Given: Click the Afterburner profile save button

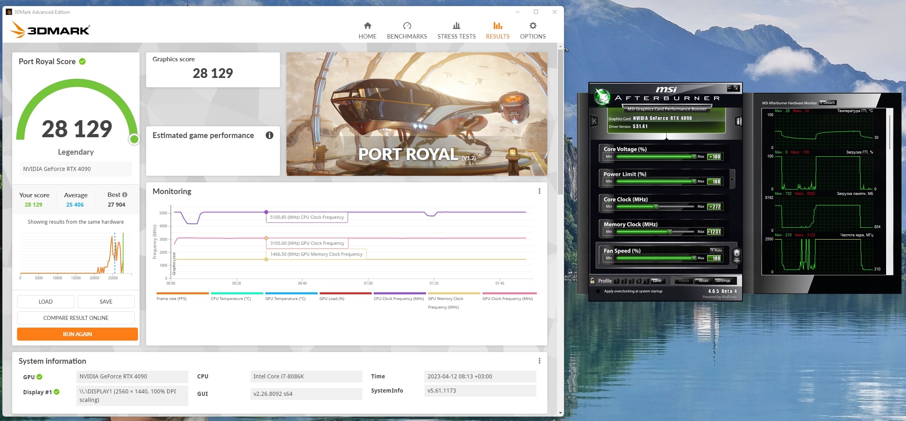Looking at the screenshot, I should click(x=658, y=281).
